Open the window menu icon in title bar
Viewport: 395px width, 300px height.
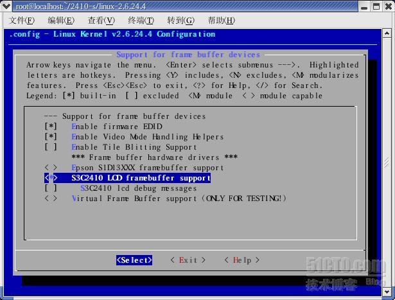[6, 6]
